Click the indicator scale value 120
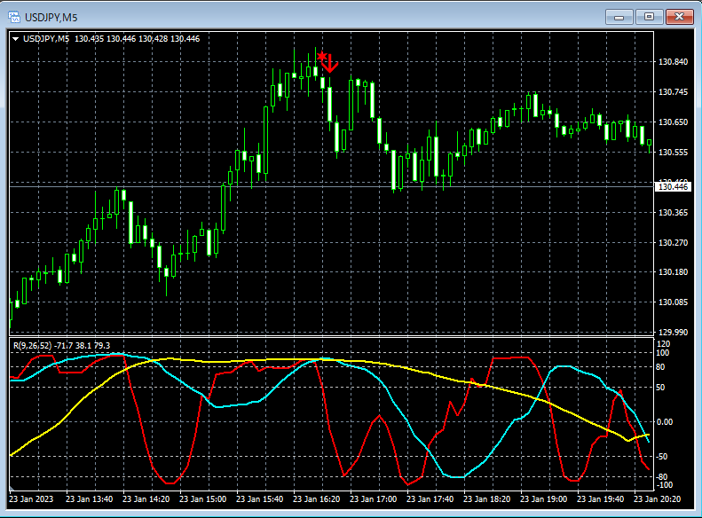702x518 pixels. pyautogui.click(x=663, y=343)
